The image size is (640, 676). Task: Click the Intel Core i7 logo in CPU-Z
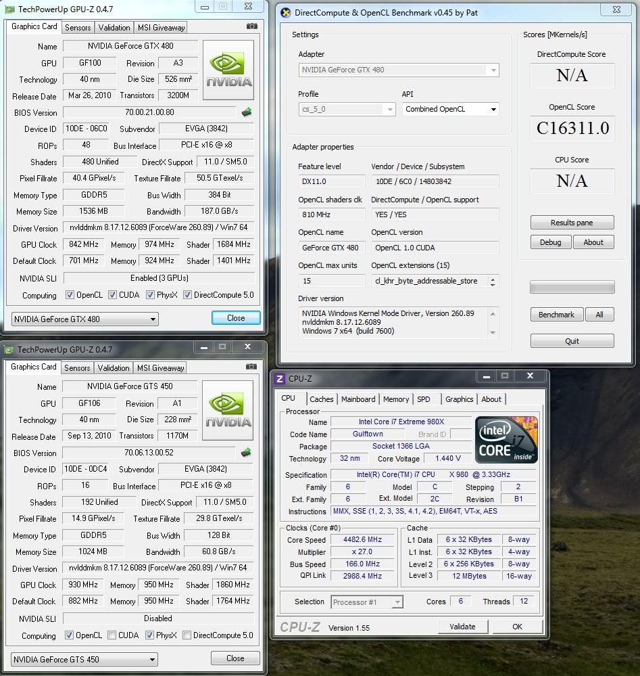tap(506, 440)
